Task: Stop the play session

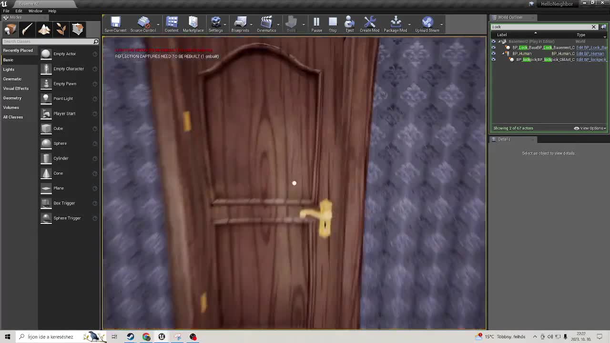Action: click(x=333, y=24)
